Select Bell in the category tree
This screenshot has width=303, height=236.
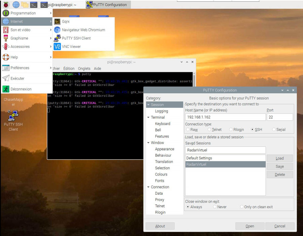pos(158,130)
